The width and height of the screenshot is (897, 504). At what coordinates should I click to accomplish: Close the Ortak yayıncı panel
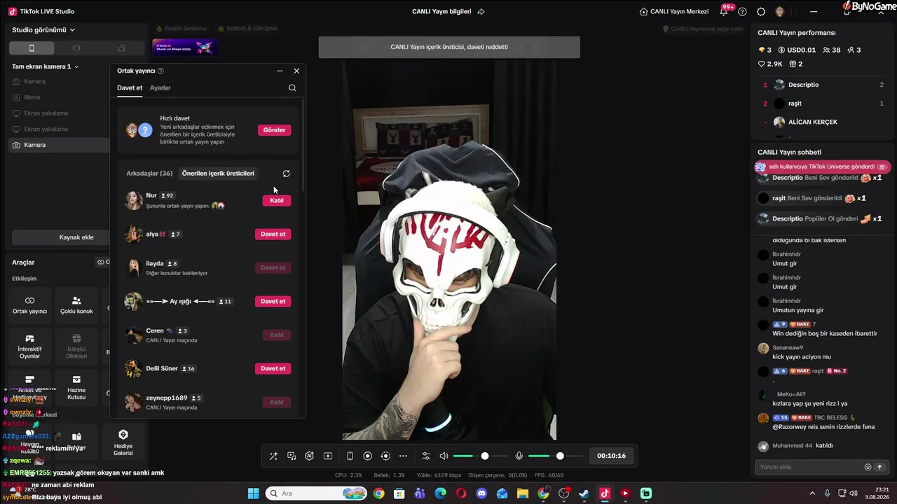[x=296, y=71]
